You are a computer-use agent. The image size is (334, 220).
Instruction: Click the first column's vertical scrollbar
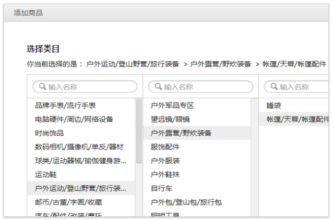point(139,130)
